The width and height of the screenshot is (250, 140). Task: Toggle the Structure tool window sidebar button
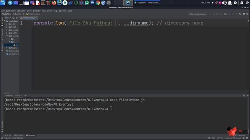pos(2,35)
